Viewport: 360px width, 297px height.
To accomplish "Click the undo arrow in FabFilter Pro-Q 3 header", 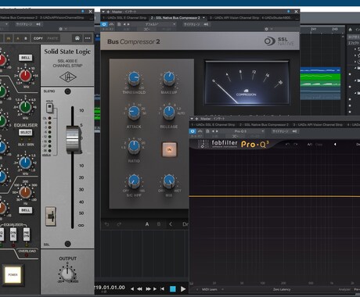I will click(287, 144).
